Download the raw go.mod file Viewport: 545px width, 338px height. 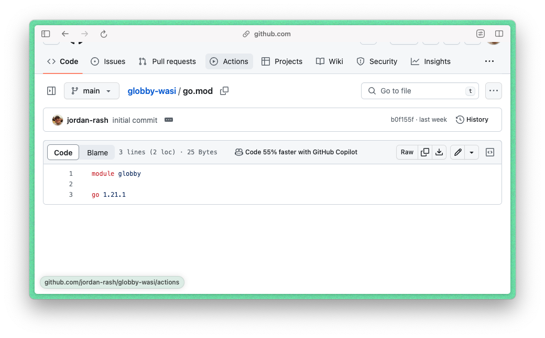coord(439,152)
